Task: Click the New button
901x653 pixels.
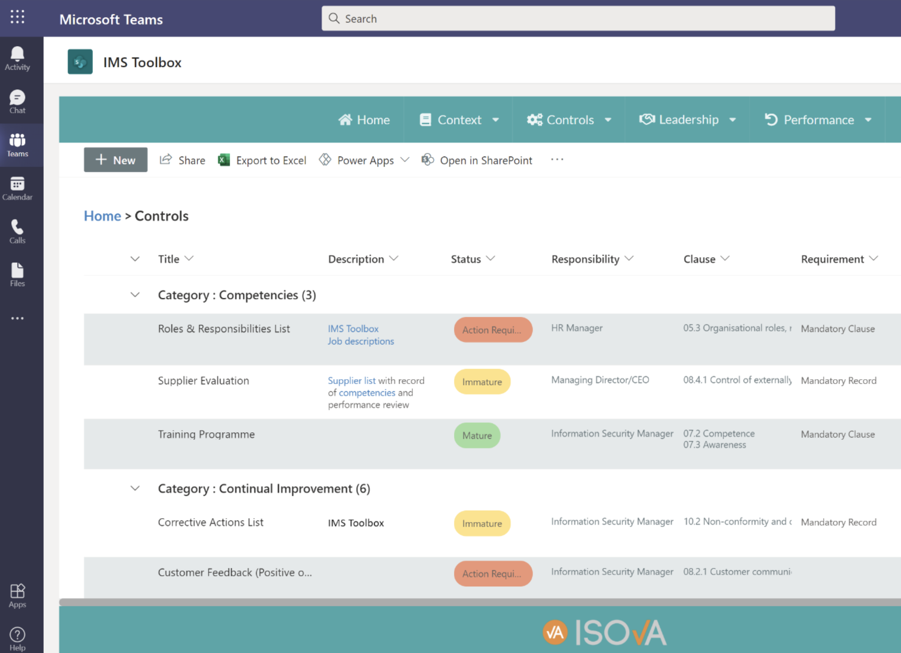Action: click(115, 160)
